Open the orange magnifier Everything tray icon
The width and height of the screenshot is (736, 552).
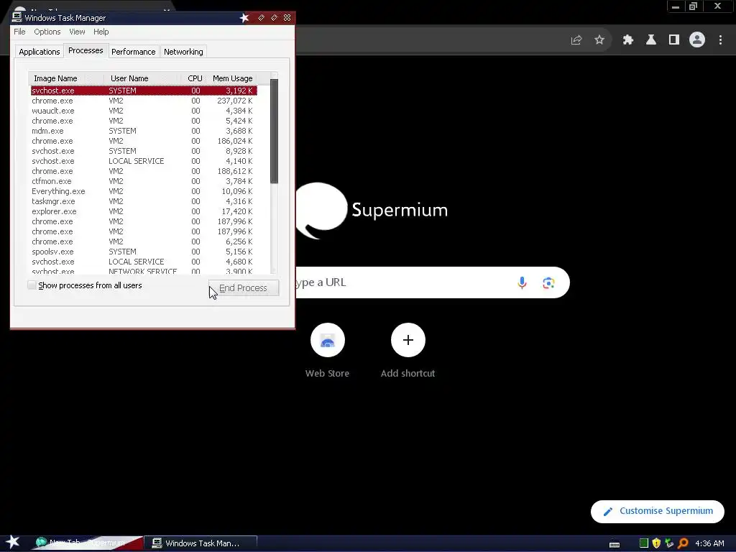(x=683, y=543)
